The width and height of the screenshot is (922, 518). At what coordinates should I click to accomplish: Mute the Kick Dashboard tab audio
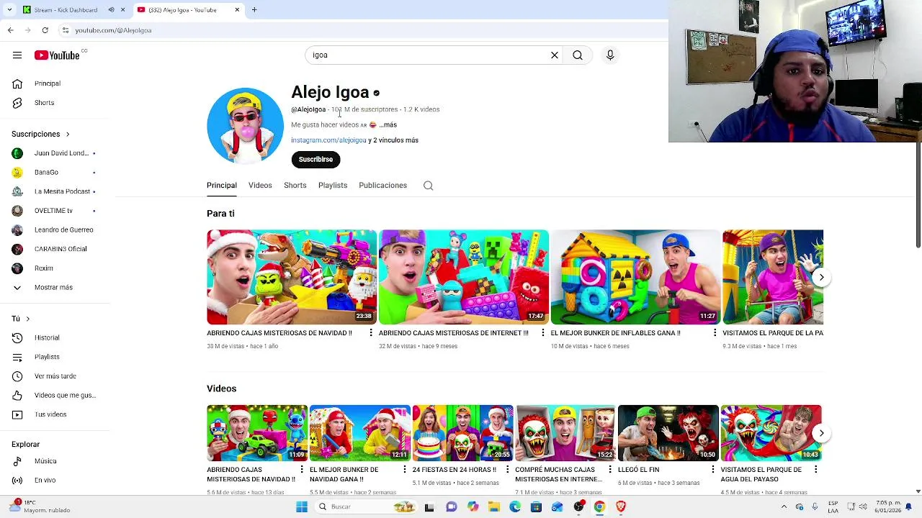pos(111,9)
